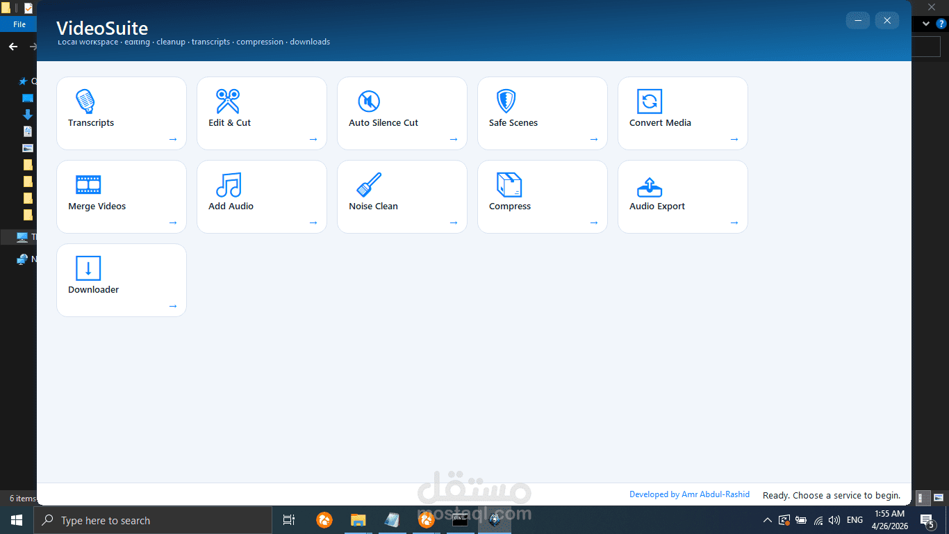The width and height of the screenshot is (949, 534).
Task: Expand the File Explorer ribbon chevron
Action: pyautogui.click(x=926, y=24)
